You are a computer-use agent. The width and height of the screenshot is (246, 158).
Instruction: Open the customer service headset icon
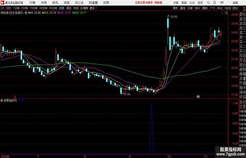208,3
